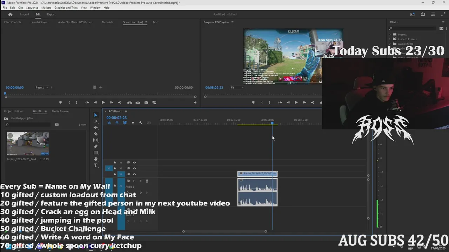Click Overwrite button in Source monitor
This screenshot has height=252, width=449.
point(138,103)
